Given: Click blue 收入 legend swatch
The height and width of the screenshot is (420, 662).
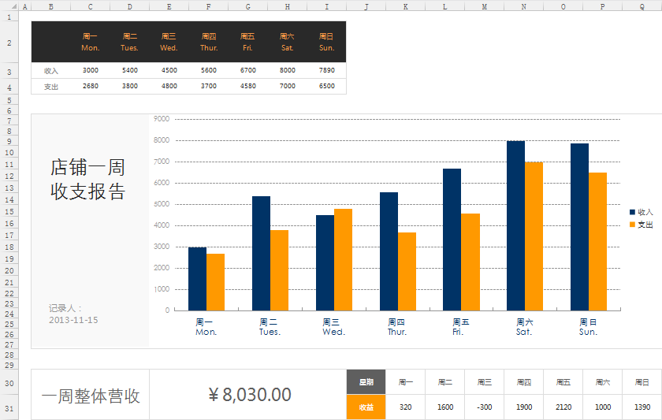Looking at the screenshot, I should tap(632, 212).
